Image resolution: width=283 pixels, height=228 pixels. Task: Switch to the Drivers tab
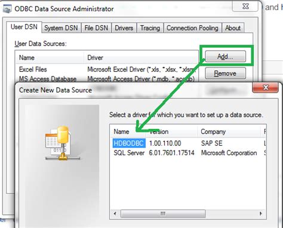tap(124, 28)
